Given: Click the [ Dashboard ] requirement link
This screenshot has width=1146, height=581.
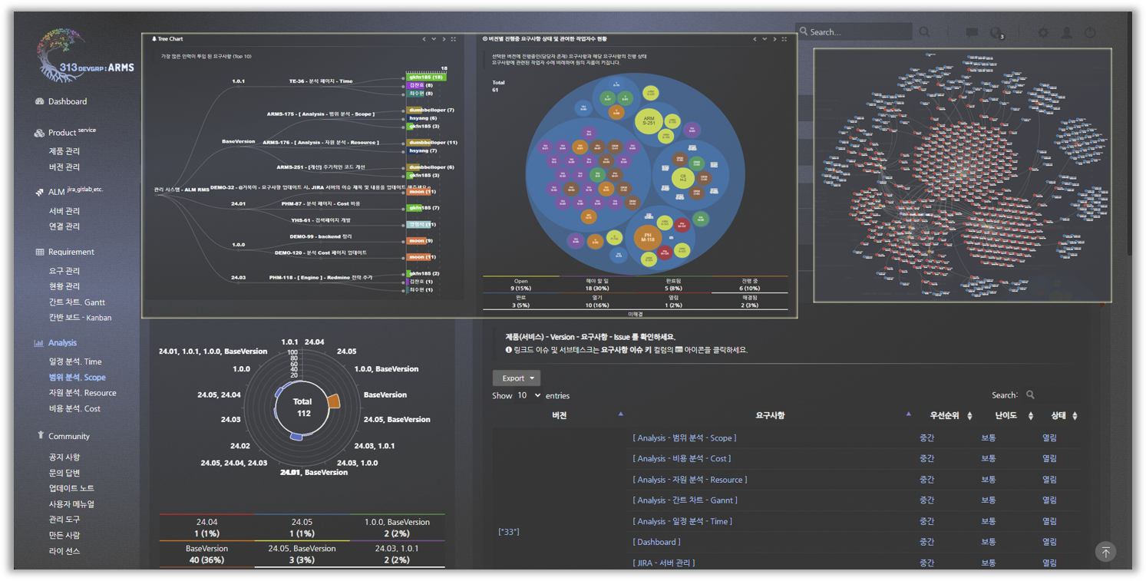Looking at the screenshot, I should point(656,542).
